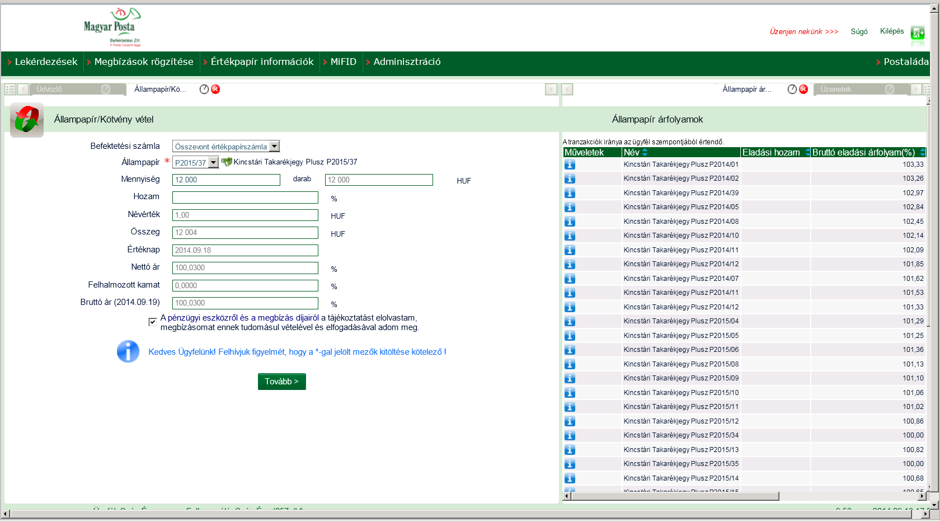Open the Súgó help link
The width and height of the screenshot is (940, 522).
tap(859, 31)
